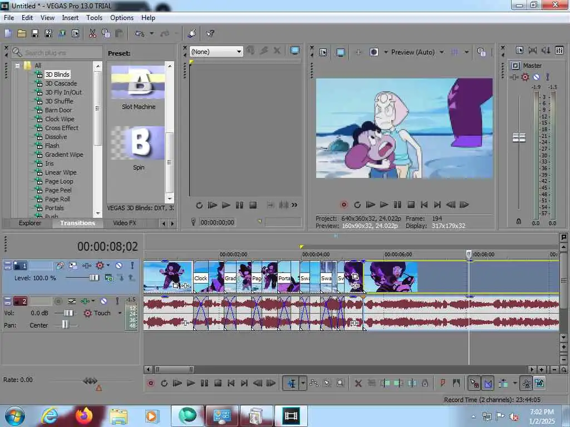
Task: Open Touch automation mode dropdown on track 2
Action: point(120,313)
